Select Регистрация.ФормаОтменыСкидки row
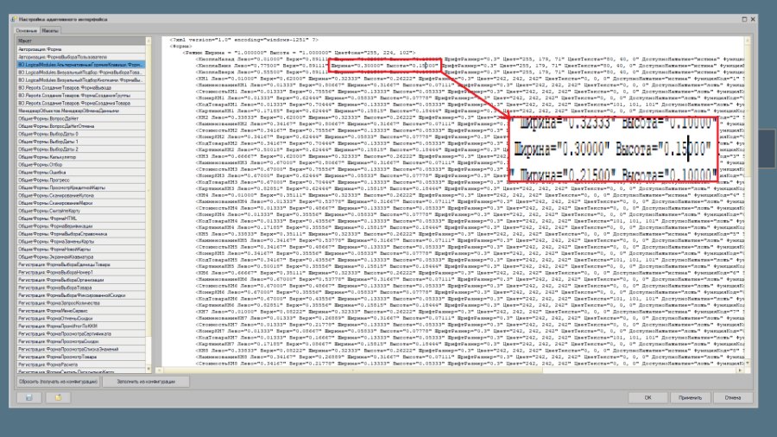Image resolution: width=777 pixels, height=437 pixels. (80, 318)
